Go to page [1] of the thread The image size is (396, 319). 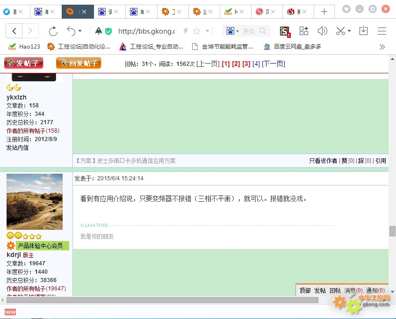coord(225,64)
